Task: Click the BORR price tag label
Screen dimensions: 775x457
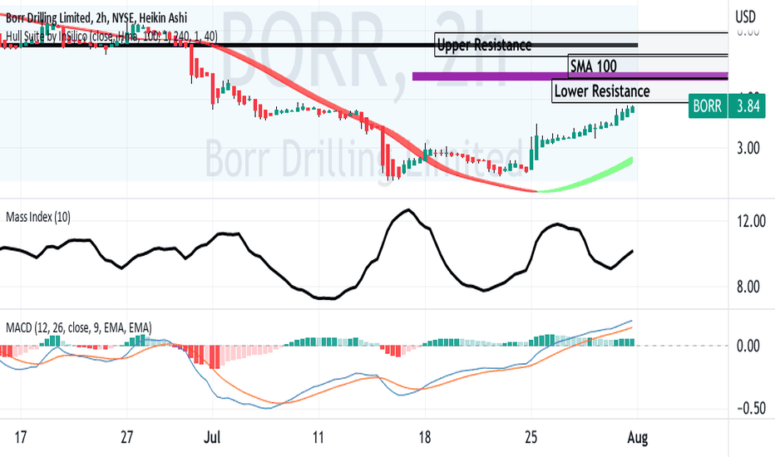Action: (708, 106)
